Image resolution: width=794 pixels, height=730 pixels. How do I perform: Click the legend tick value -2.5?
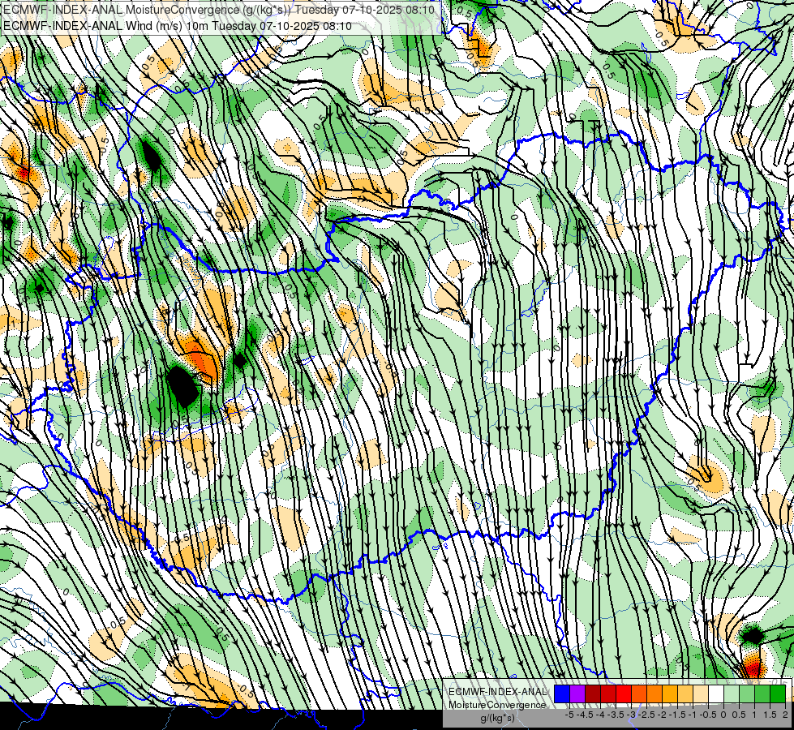tap(646, 715)
